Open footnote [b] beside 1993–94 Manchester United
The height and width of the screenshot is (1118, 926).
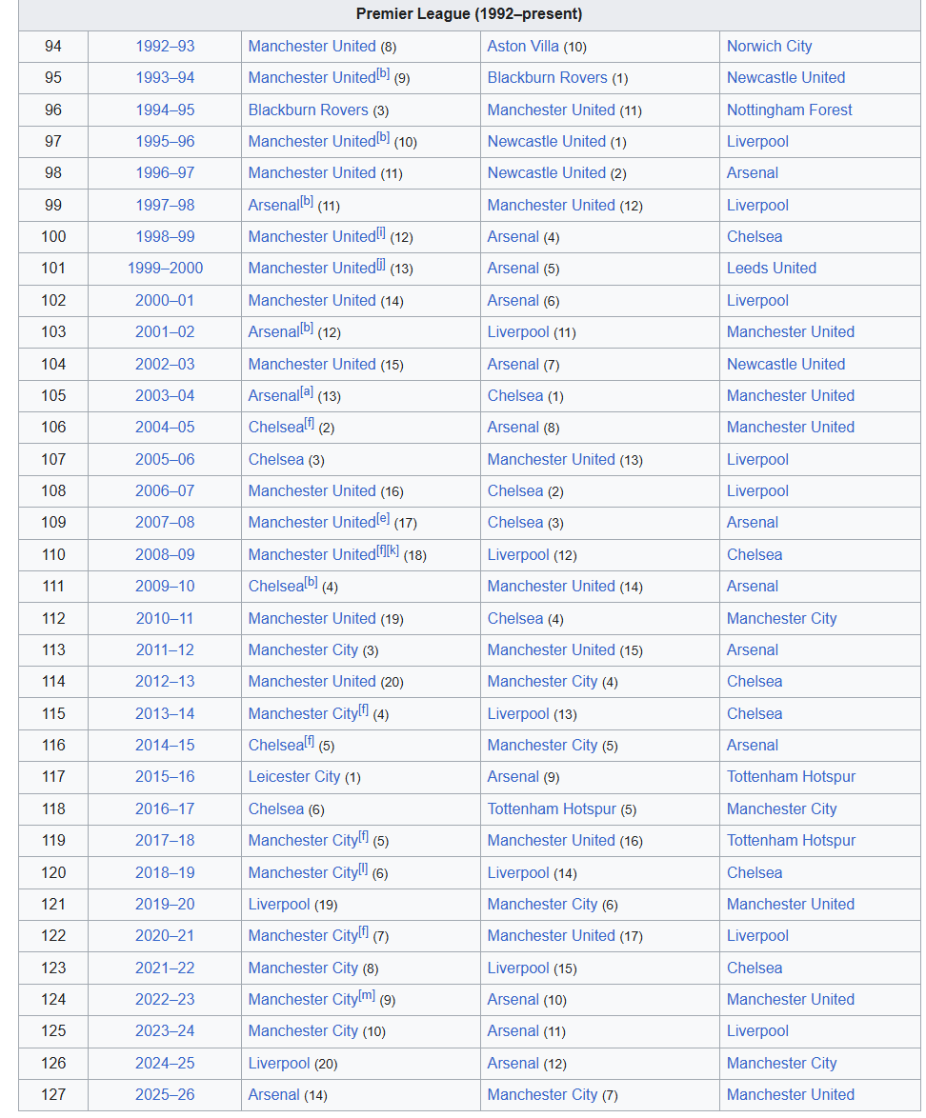[x=383, y=73]
